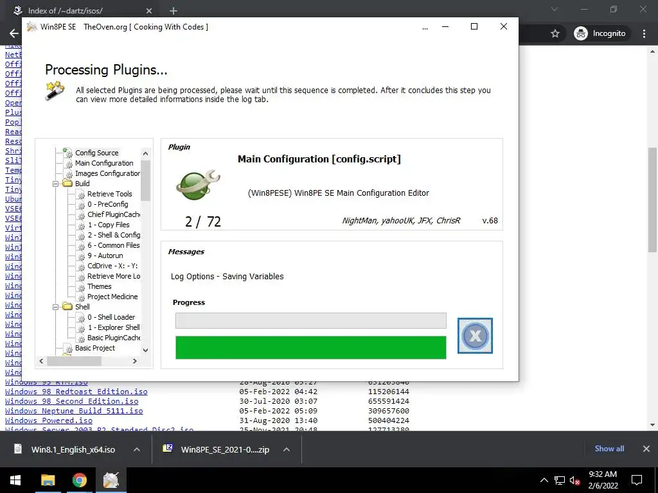Image resolution: width=658 pixels, height=493 pixels.
Task: Select 2 - Shell & Config in the tree
Action: click(114, 235)
